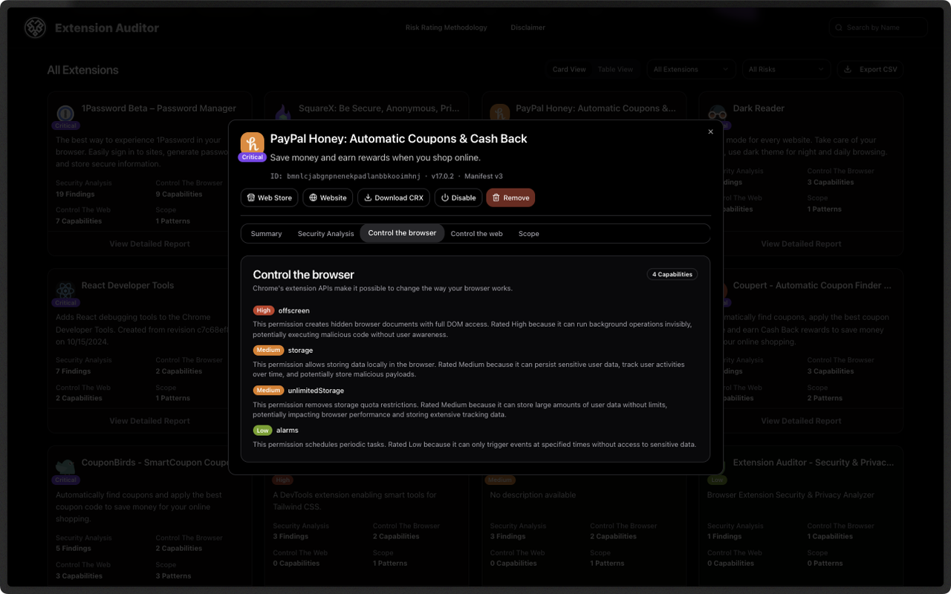Click the Medium badge beside storage
The width and height of the screenshot is (951, 594).
(268, 350)
